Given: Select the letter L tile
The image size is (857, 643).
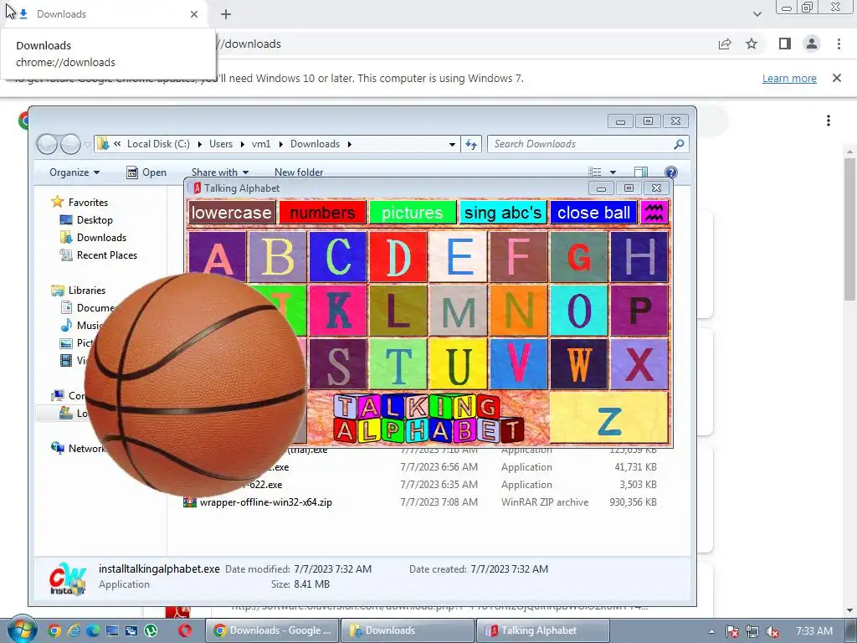Looking at the screenshot, I should (x=398, y=310).
